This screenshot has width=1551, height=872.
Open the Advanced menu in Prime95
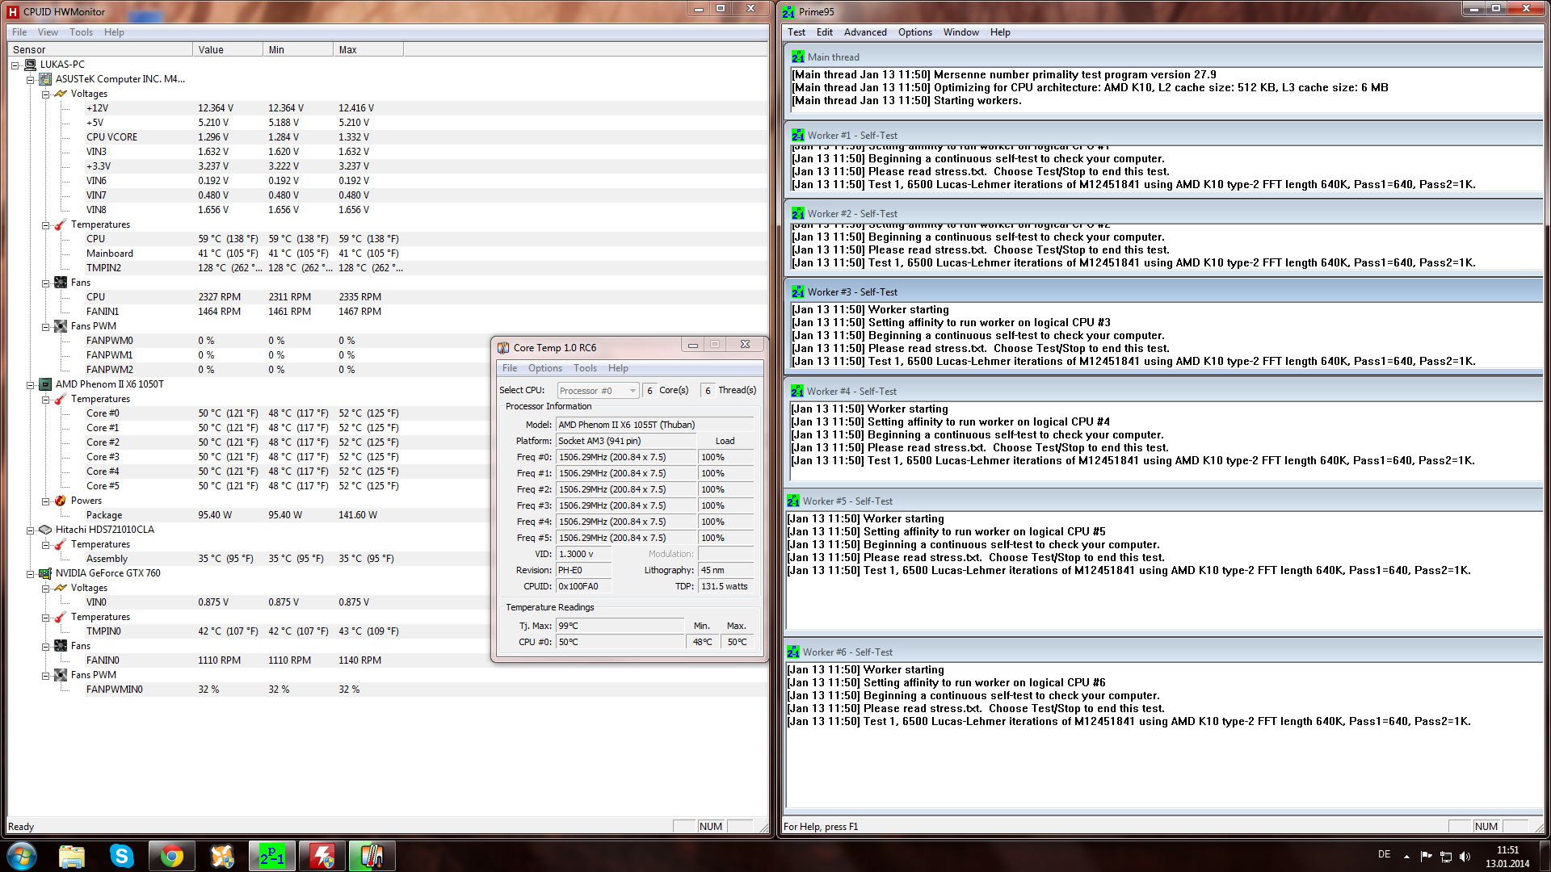click(x=864, y=32)
